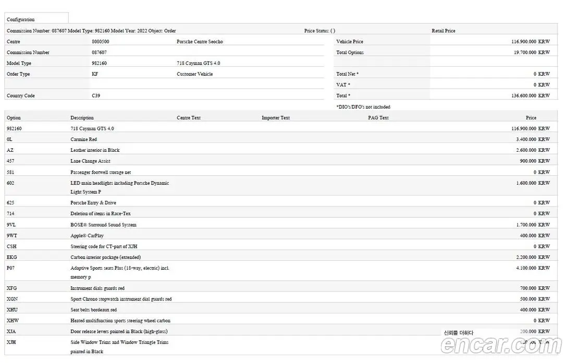Click the encar.com watermark logo
This screenshot has width=564, height=363.
(x=501, y=345)
